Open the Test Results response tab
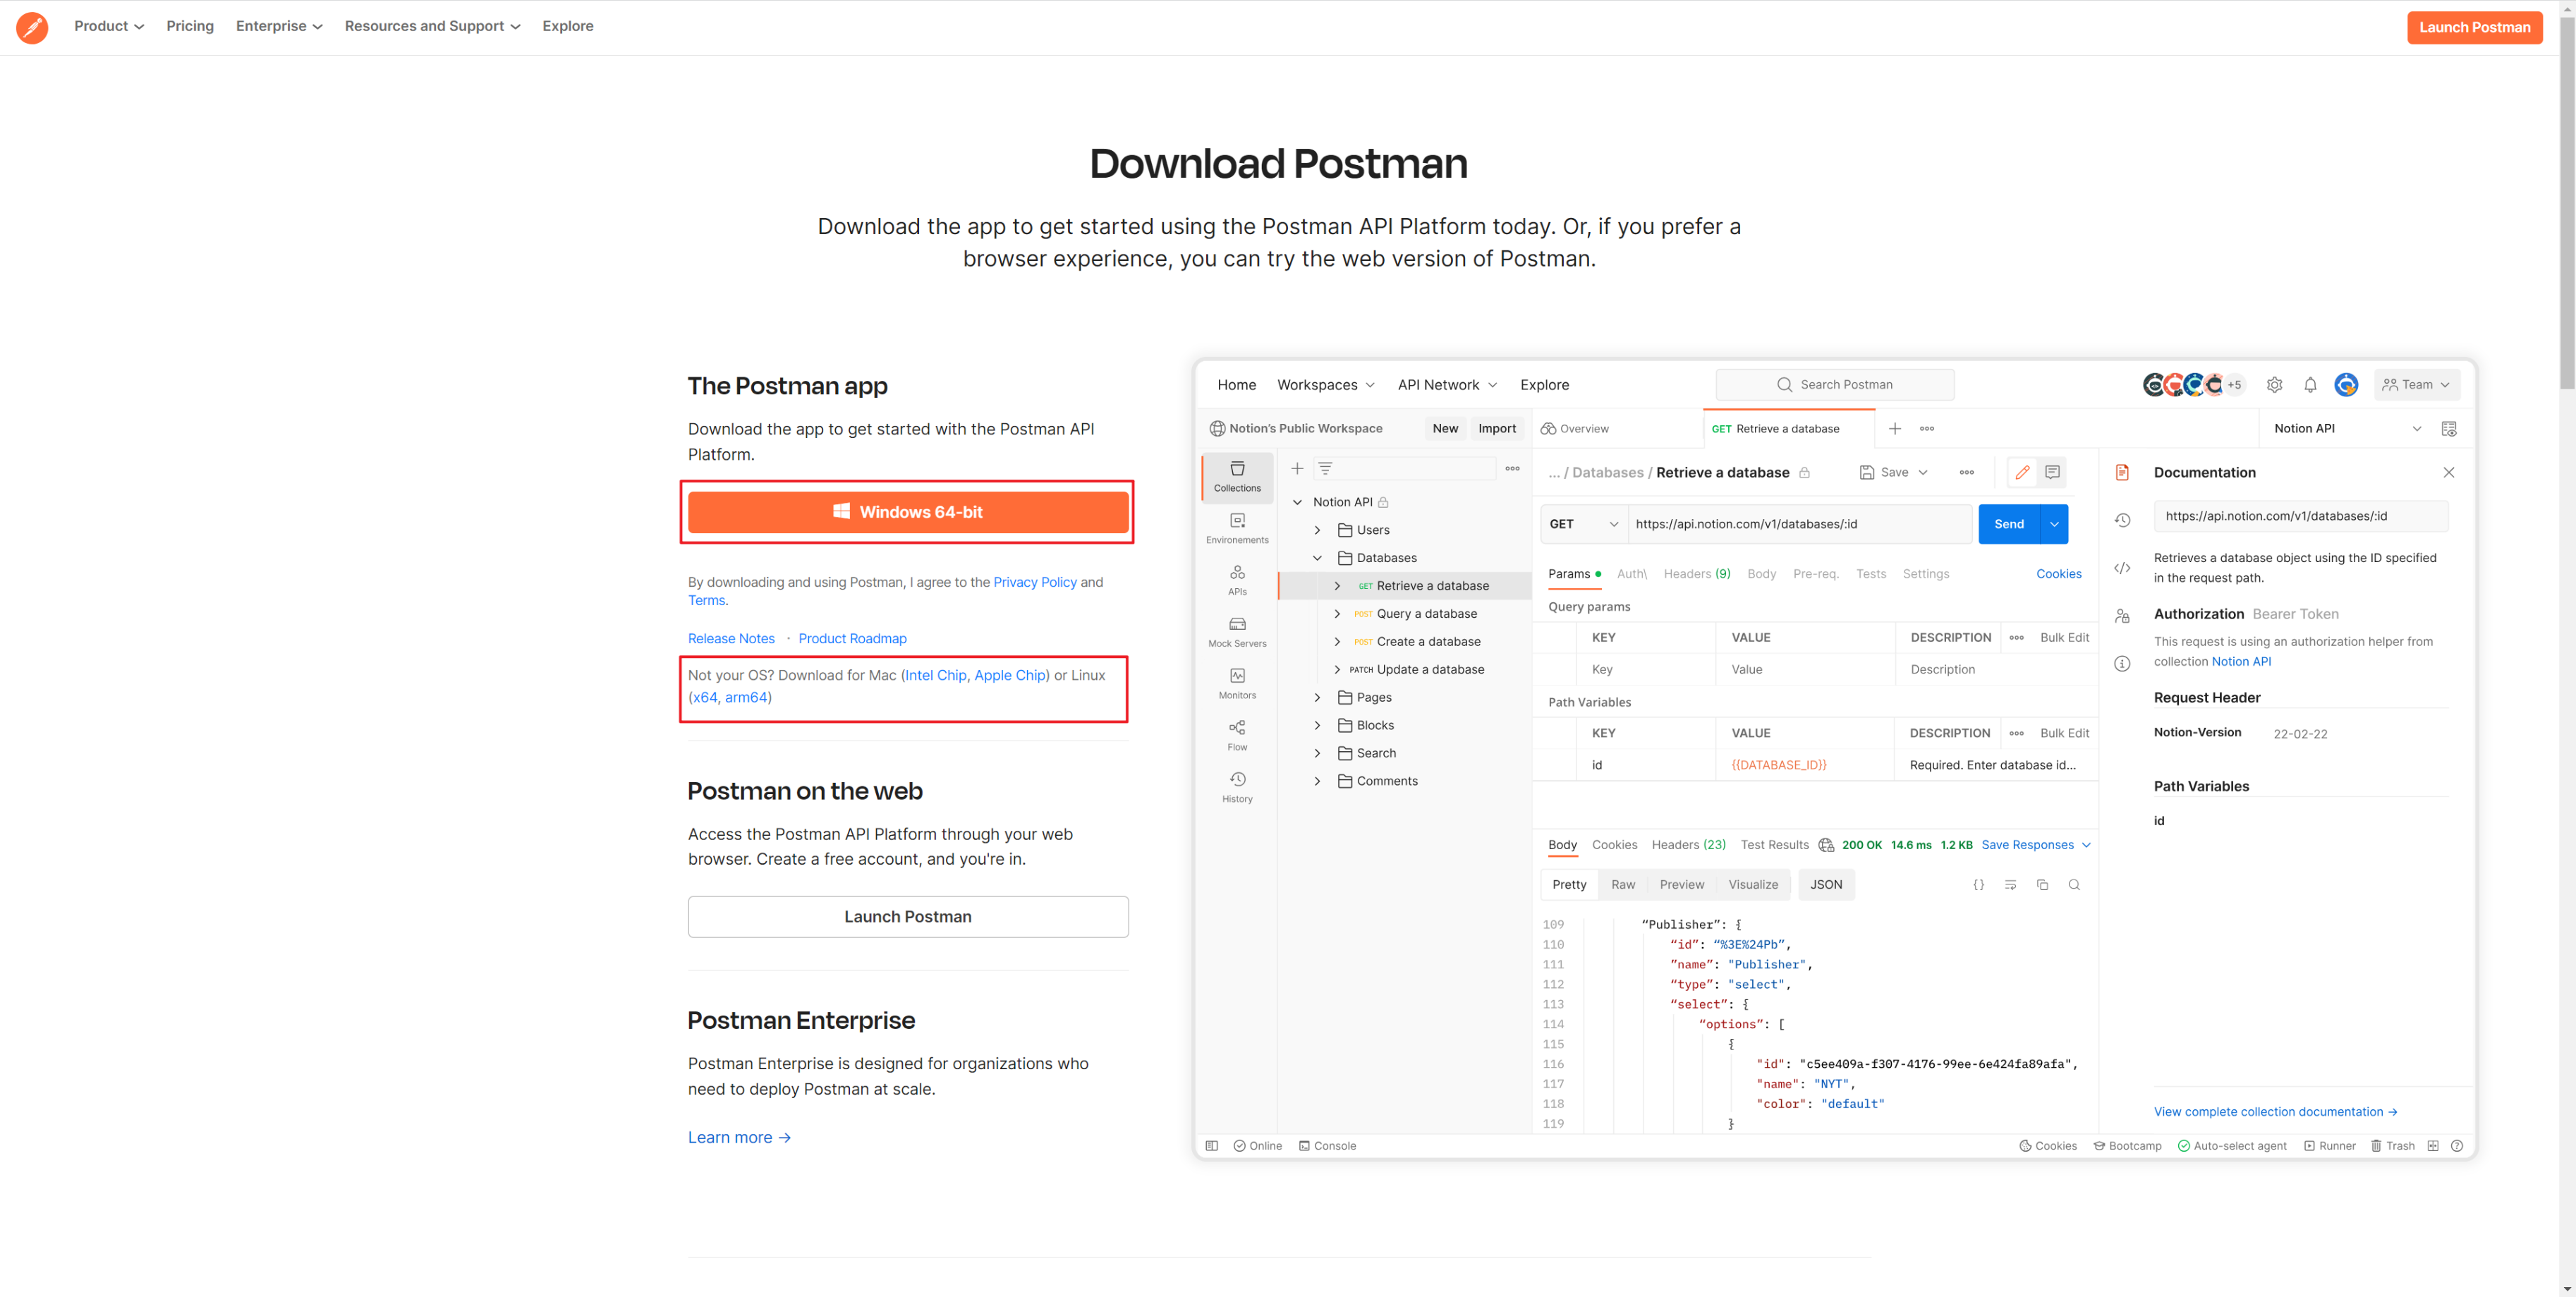The image size is (2576, 1297). (1774, 845)
